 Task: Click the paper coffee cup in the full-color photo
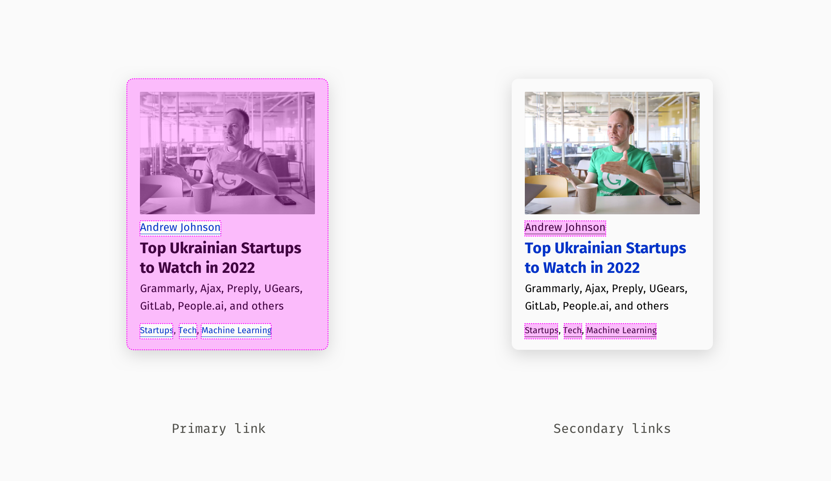587,198
